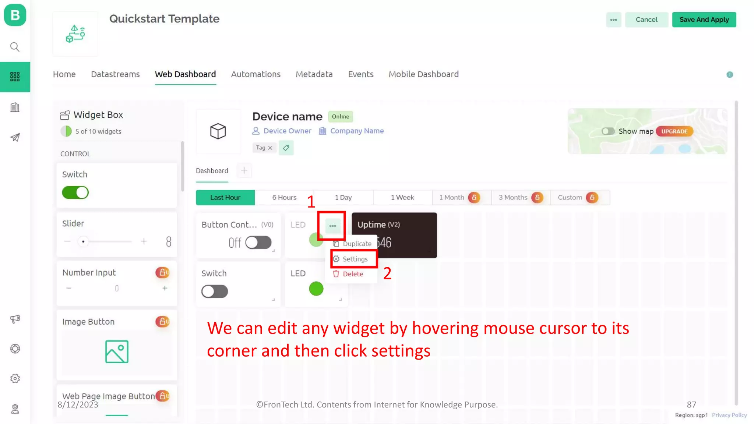Toggle the Button Control Off switch

tap(258, 243)
